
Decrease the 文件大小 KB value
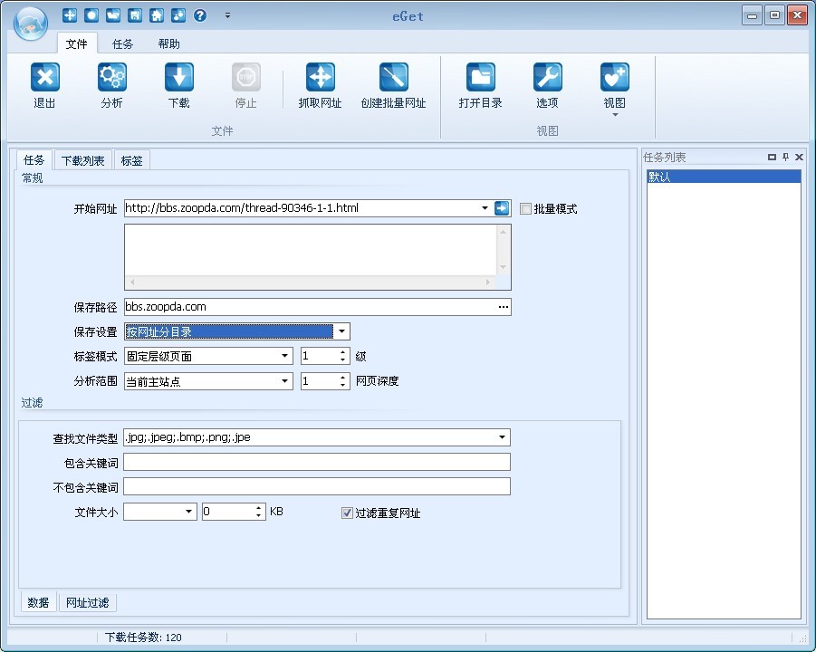259,515
